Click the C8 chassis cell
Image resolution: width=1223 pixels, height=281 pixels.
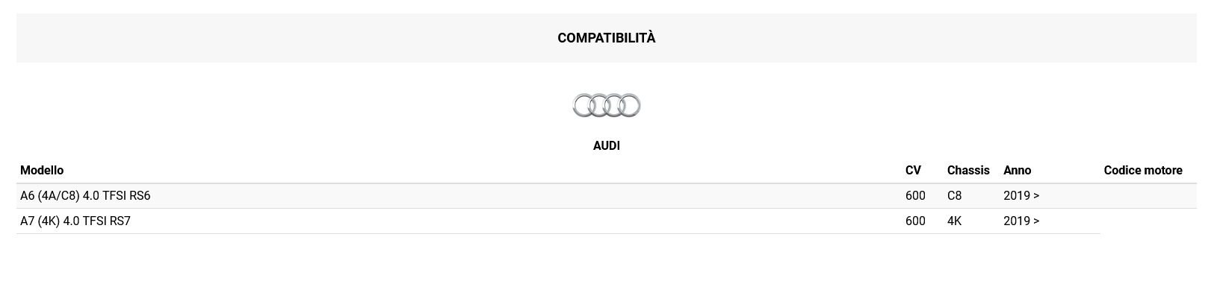pos(954,196)
